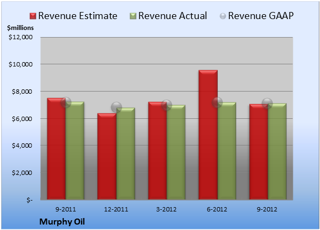Select the green actual bar for 9-2012
320x230 pixels.
[277, 152]
